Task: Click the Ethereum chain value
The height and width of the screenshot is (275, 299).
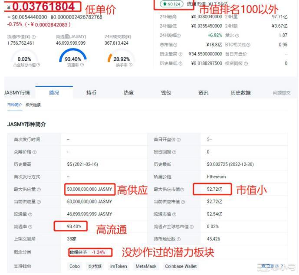Action: tap(216, 177)
